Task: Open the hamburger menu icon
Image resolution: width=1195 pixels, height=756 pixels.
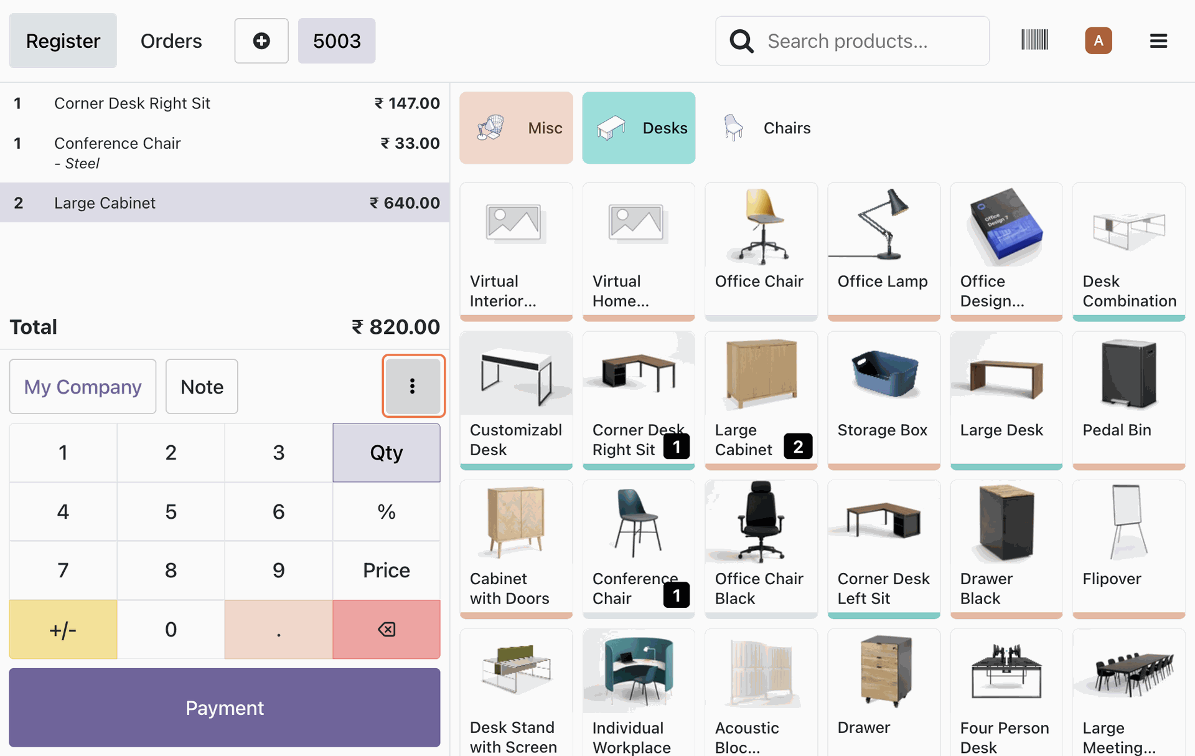Action: coord(1158,41)
